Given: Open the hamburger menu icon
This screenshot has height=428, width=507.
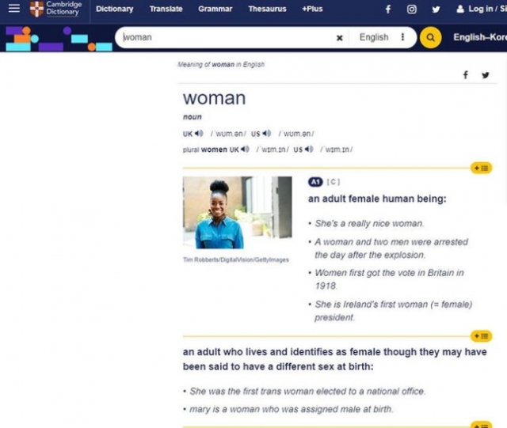Looking at the screenshot, I should click(14, 9).
